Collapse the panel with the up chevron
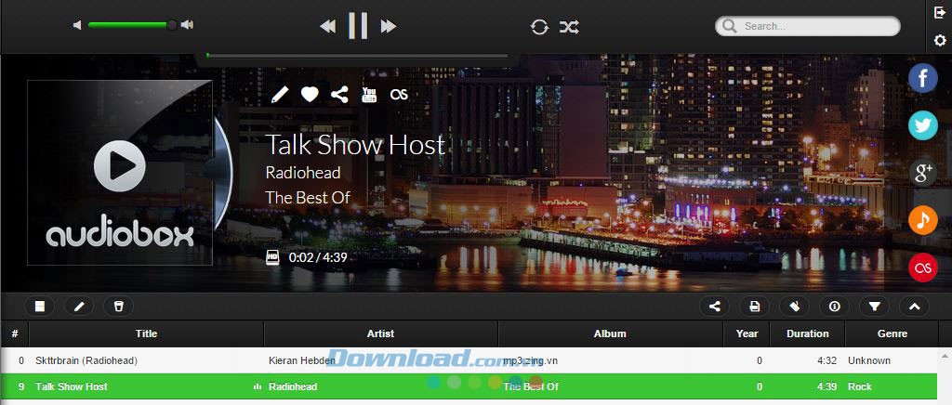The image size is (952, 405). click(x=915, y=307)
